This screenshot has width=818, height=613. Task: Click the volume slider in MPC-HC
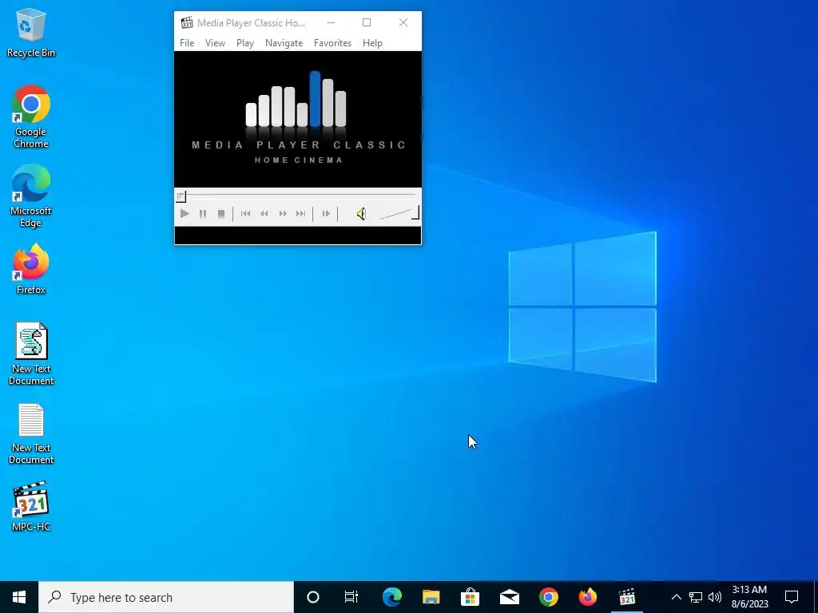coord(399,214)
